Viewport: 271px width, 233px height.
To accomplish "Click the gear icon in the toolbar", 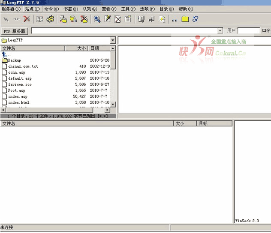I will pyautogui.click(x=50, y=19).
